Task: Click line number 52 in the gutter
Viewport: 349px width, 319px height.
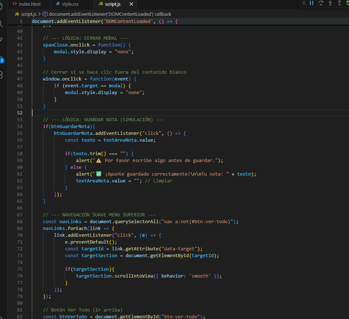Action: coord(20,113)
